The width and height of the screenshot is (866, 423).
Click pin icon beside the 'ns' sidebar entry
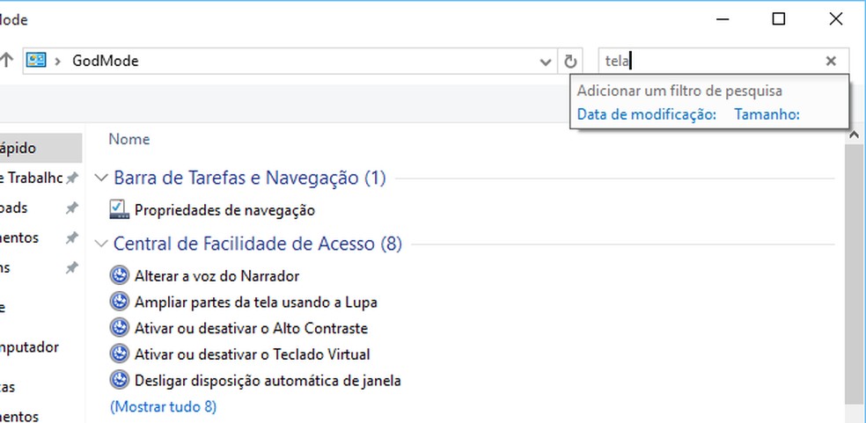tap(72, 268)
